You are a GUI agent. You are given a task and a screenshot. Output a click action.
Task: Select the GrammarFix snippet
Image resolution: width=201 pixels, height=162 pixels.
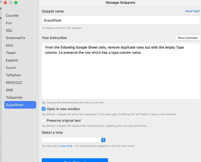[16, 38]
